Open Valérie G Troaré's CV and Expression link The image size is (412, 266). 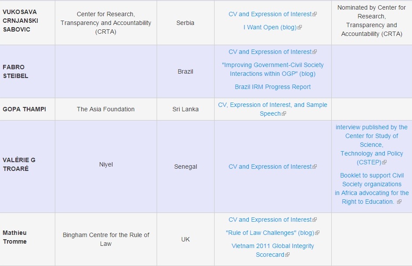[x=270, y=167]
